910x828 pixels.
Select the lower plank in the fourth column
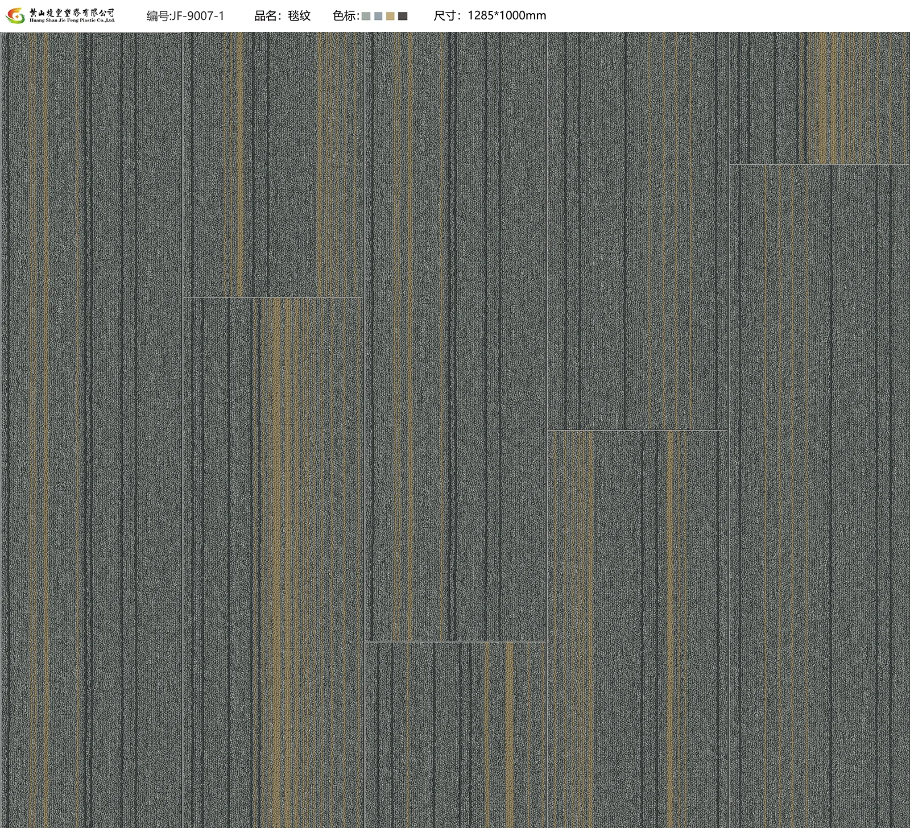637,629
